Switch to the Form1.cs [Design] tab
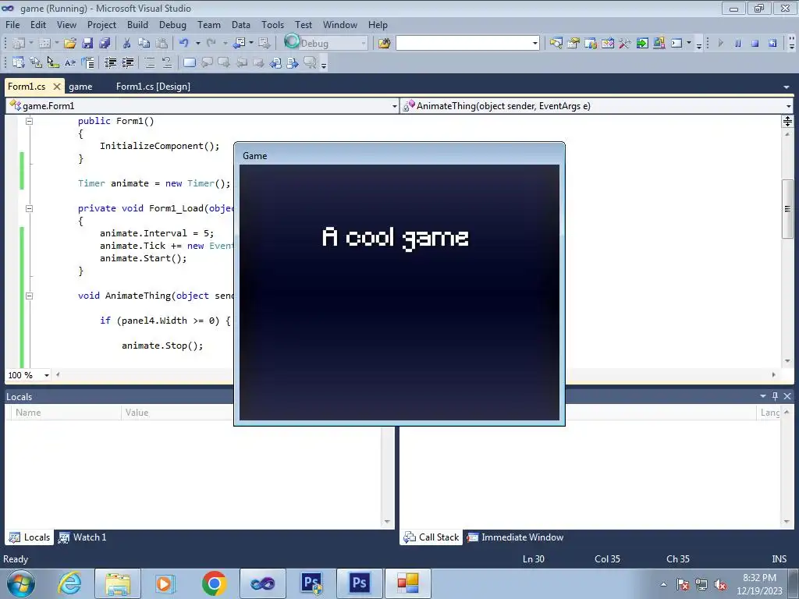The image size is (799, 599). click(153, 87)
